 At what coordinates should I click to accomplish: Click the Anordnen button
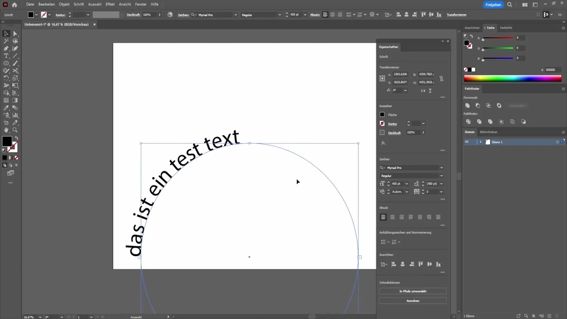(413, 301)
